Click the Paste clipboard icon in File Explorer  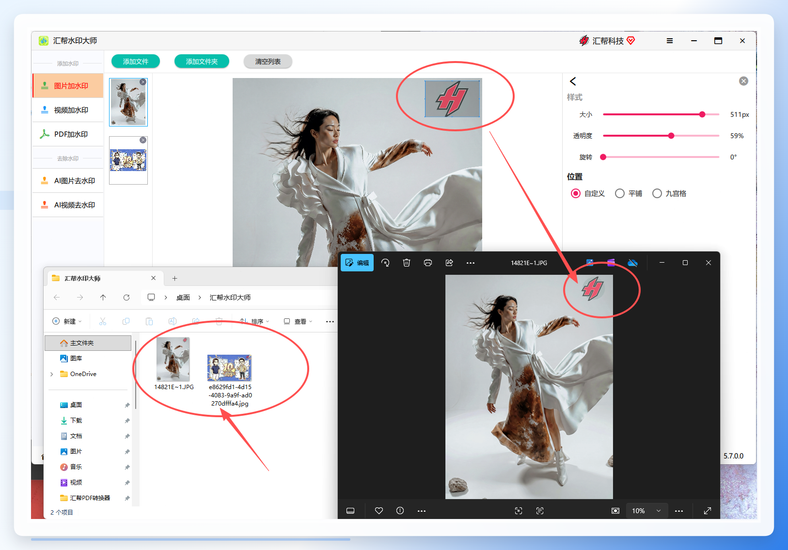click(x=149, y=321)
